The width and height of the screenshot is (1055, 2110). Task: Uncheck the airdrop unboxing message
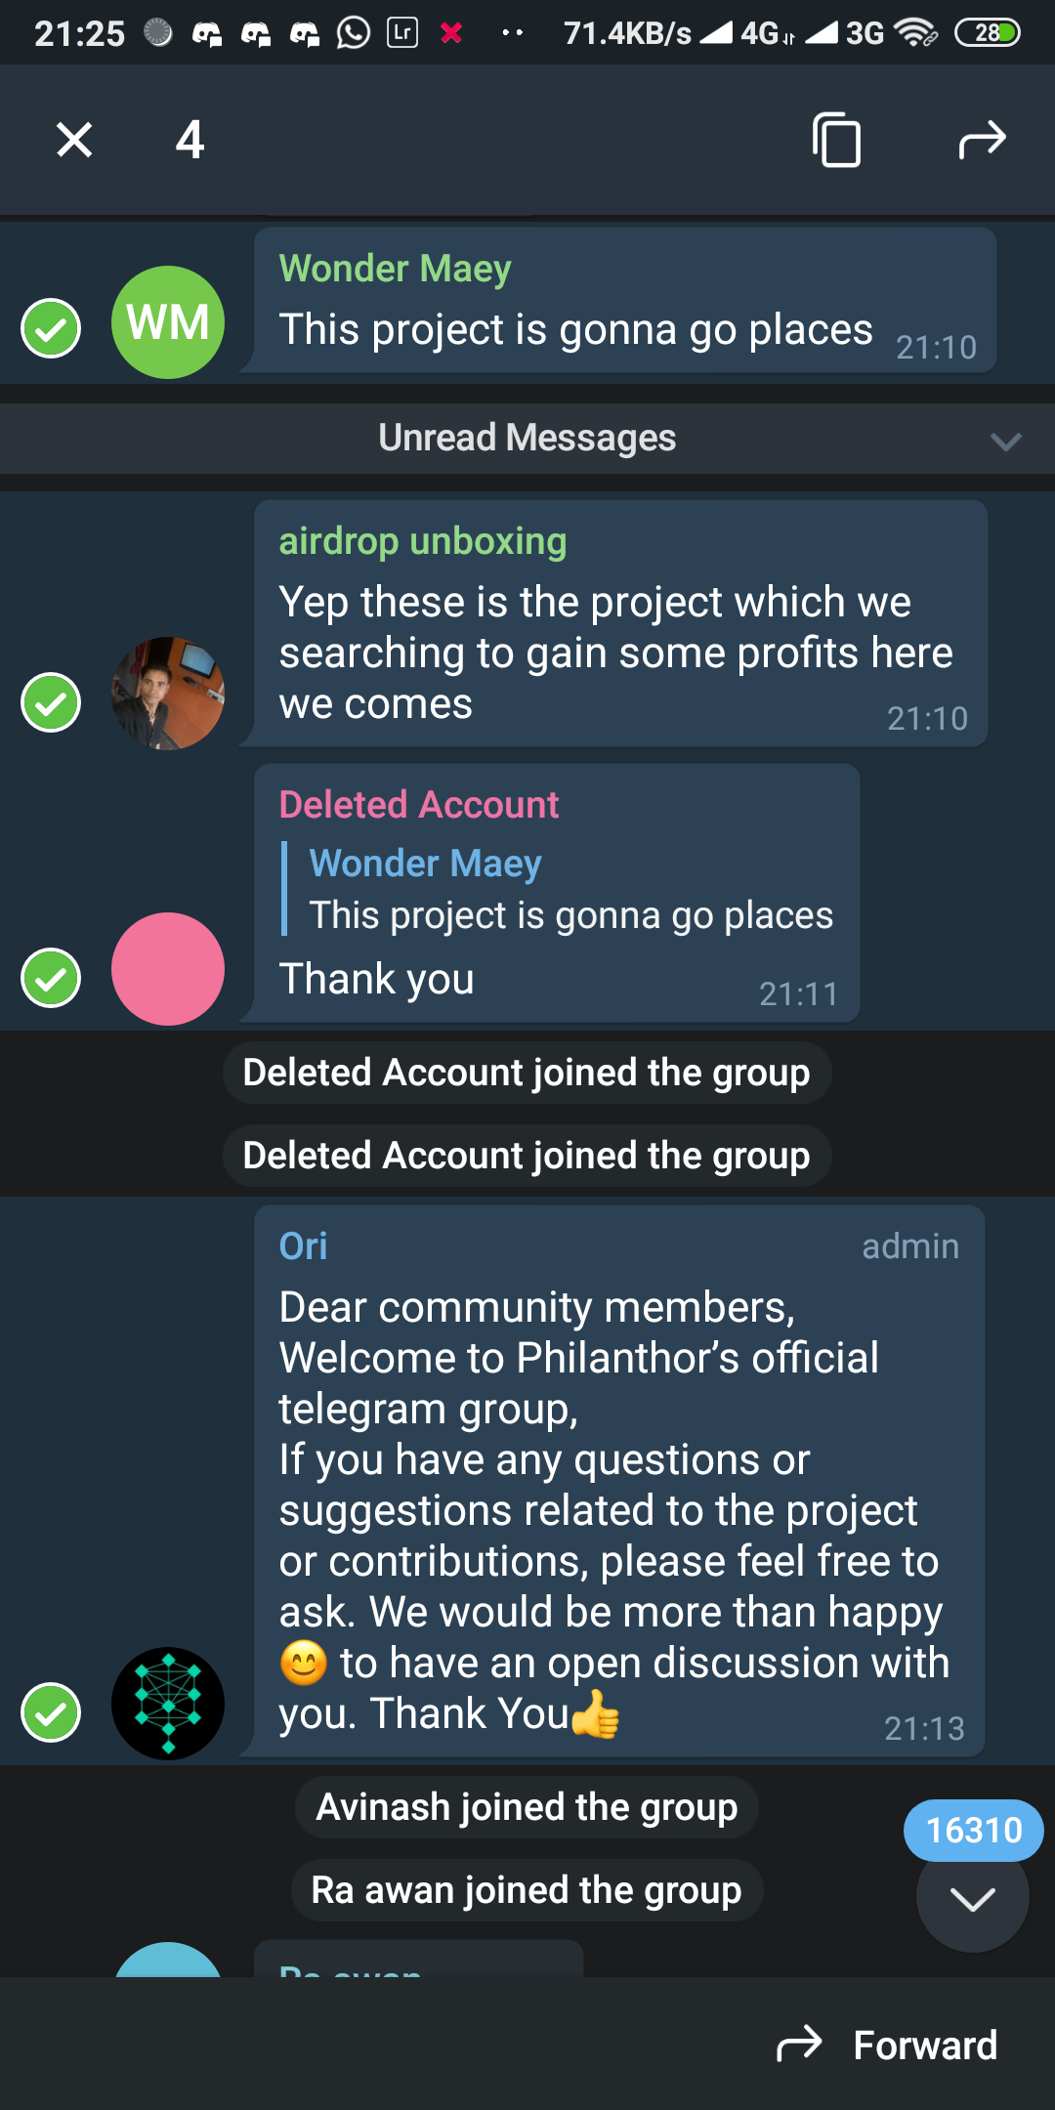tap(51, 702)
